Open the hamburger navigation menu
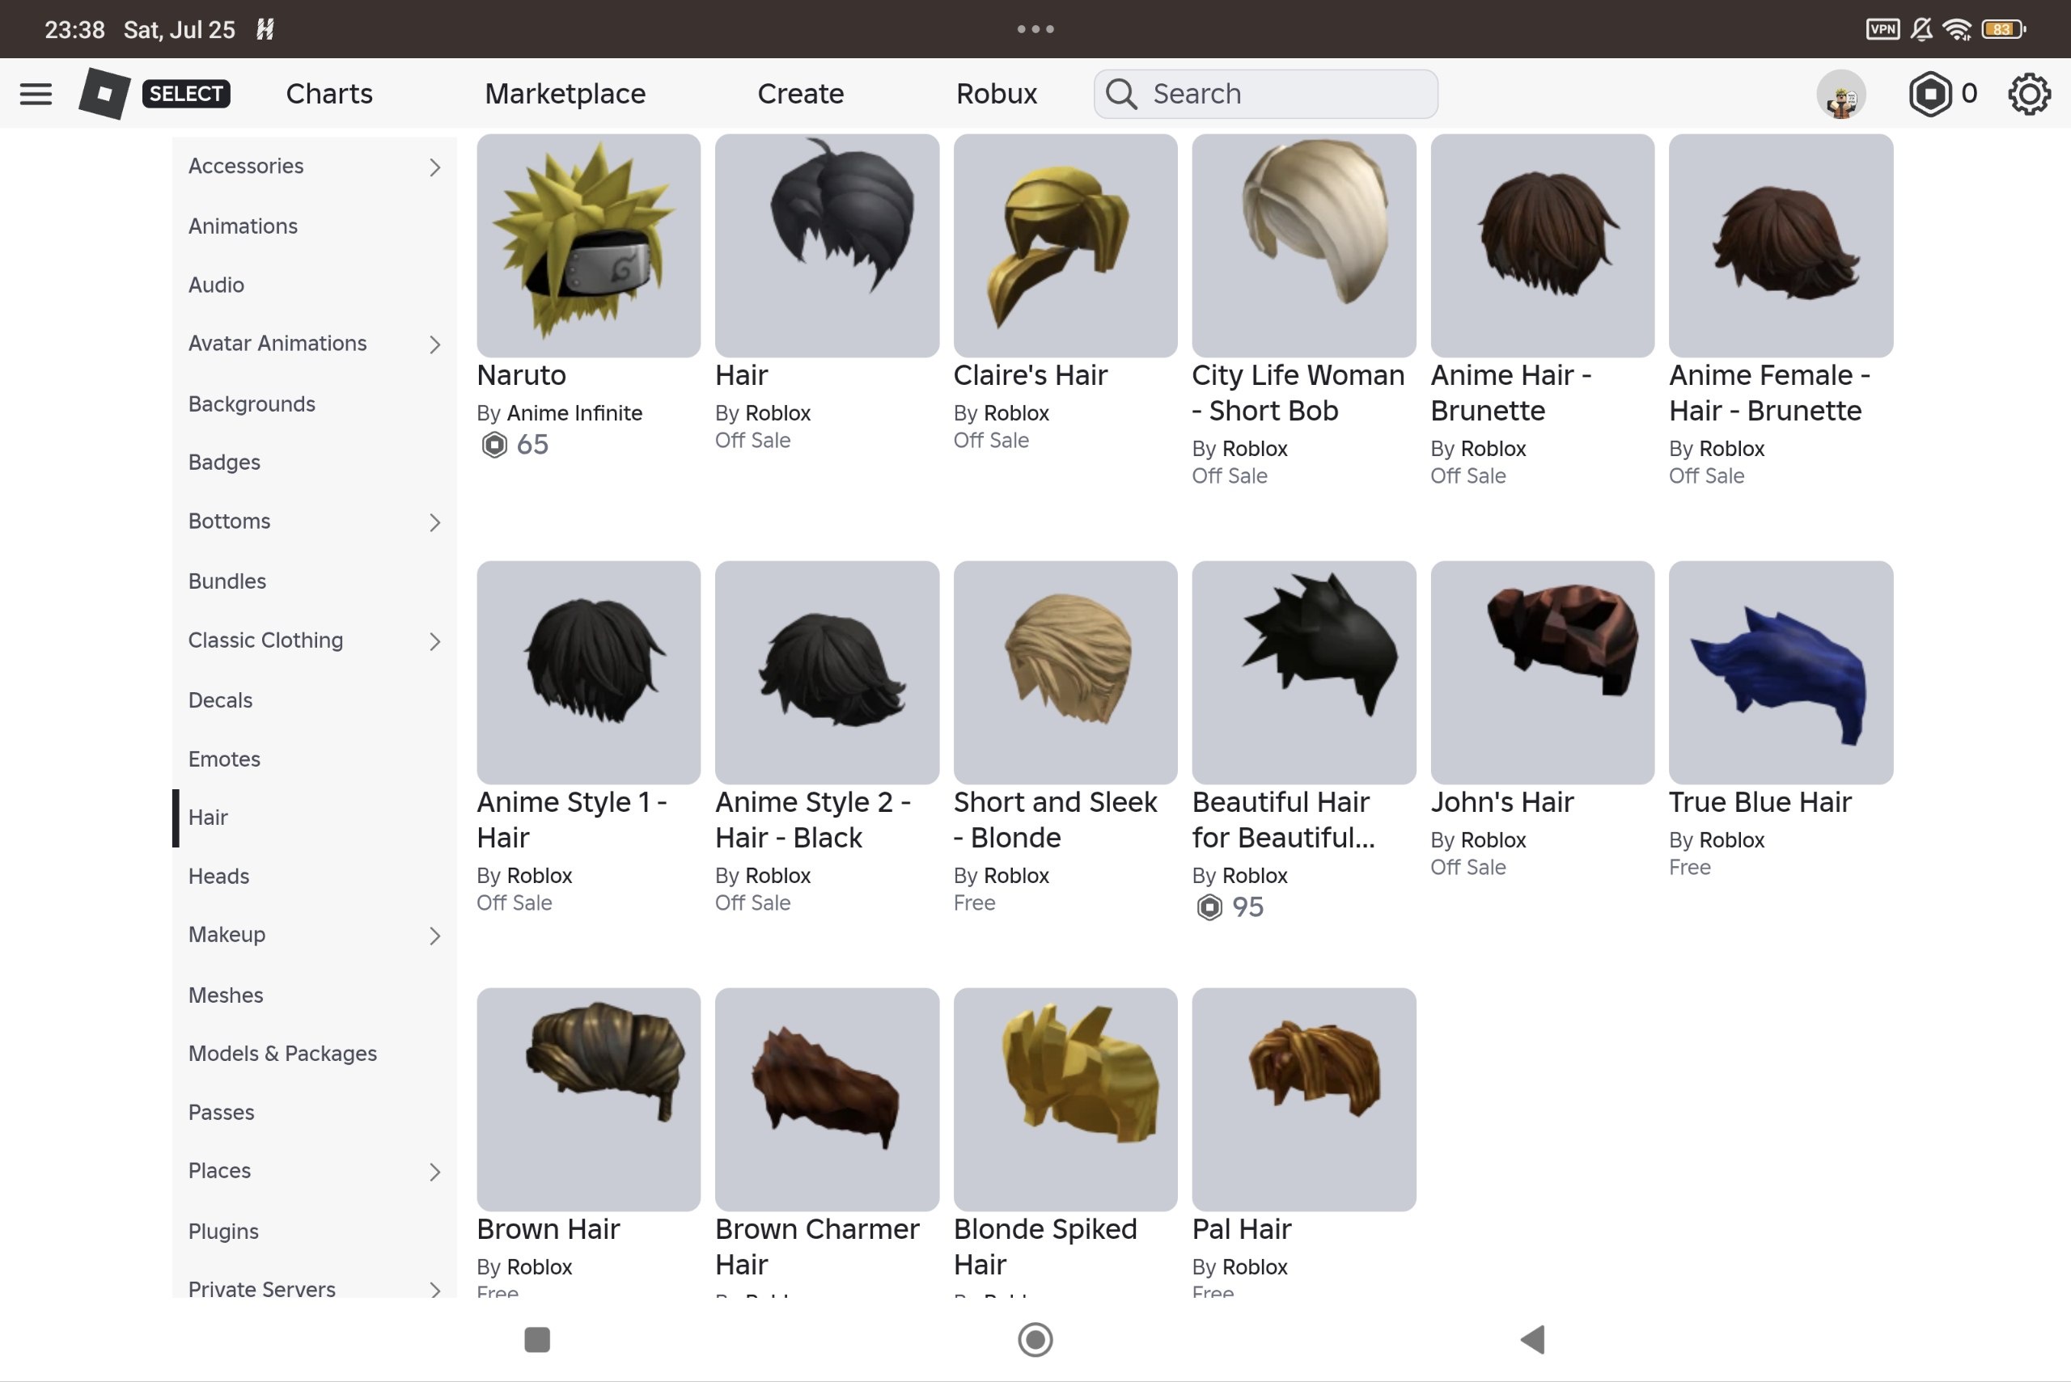Viewport: 2071px width, 1382px height. coord(36,94)
